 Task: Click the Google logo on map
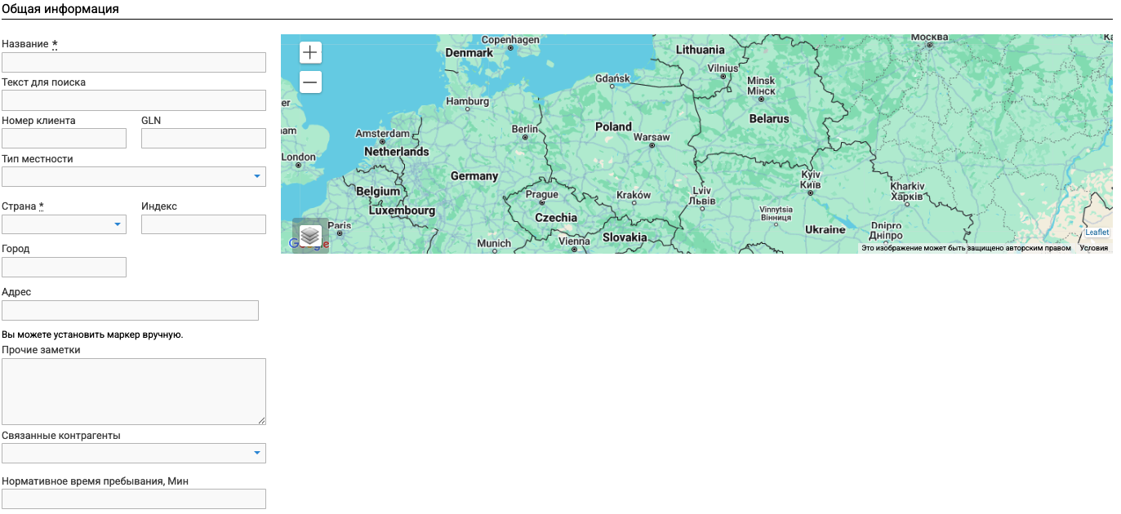pyautogui.click(x=293, y=244)
